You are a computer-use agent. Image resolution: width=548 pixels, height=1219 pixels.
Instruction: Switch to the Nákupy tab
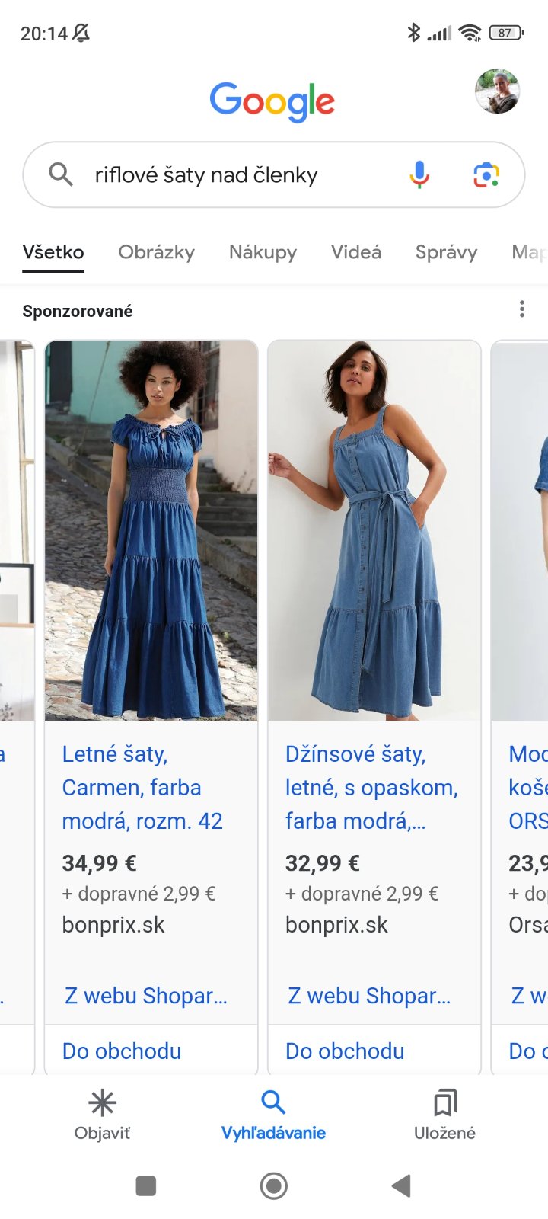click(263, 252)
